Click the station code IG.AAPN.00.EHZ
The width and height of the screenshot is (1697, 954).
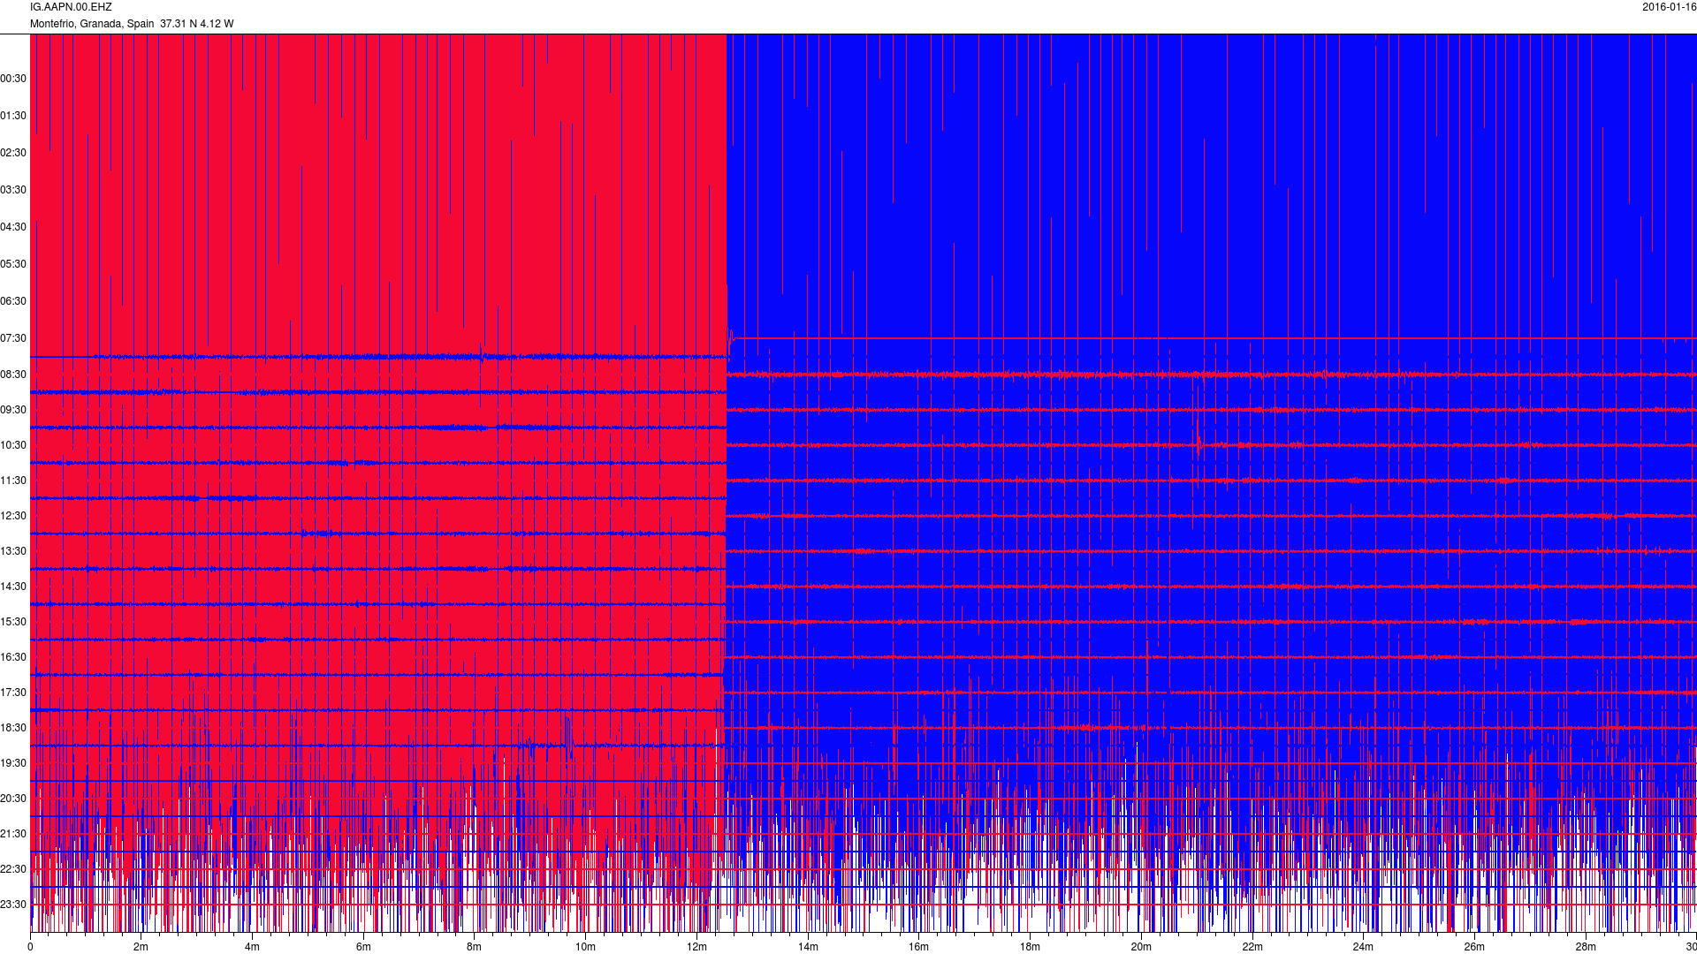[x=71, y=7]
